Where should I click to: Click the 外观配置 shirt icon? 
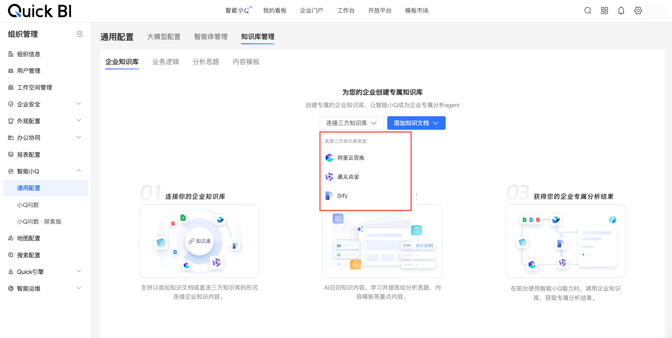click(x=11, y=121)
